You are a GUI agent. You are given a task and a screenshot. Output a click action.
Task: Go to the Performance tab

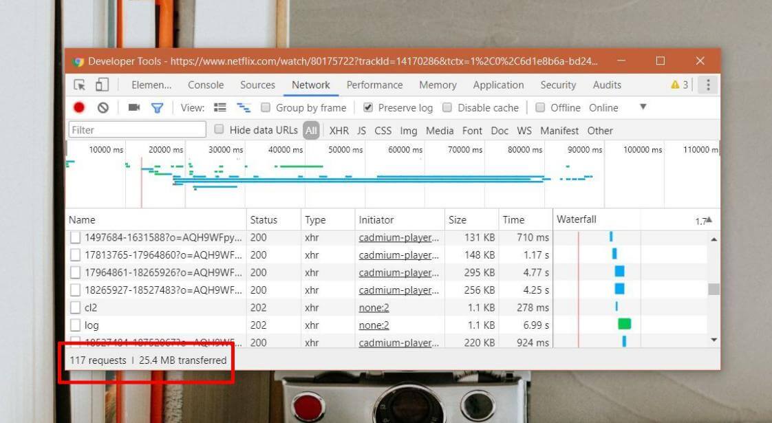[375, 85]
